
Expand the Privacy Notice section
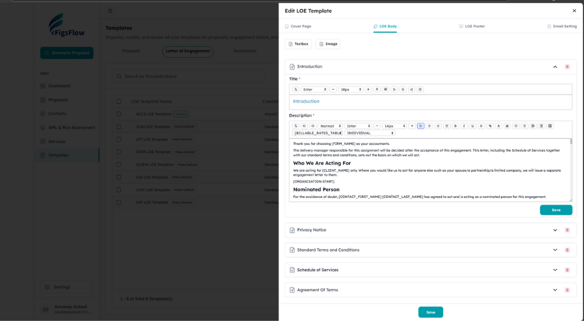pos(555,230)
